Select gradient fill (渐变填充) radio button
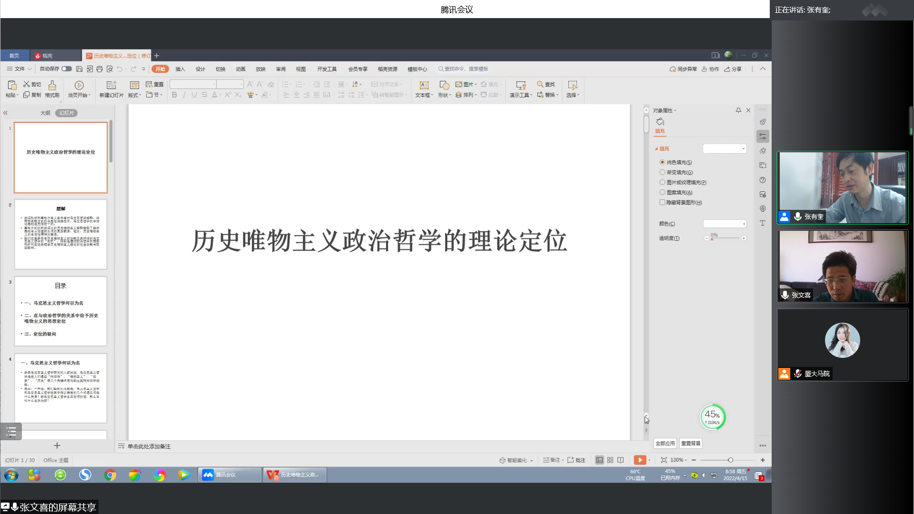 pos(662,172)
